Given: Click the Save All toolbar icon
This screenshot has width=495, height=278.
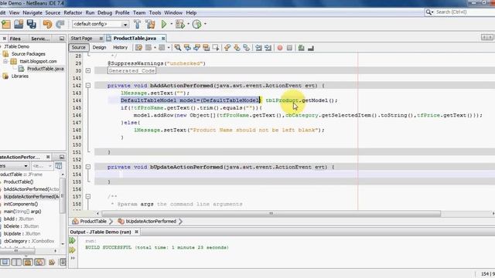Looking at the screenshot, I should tap(31, 24).
